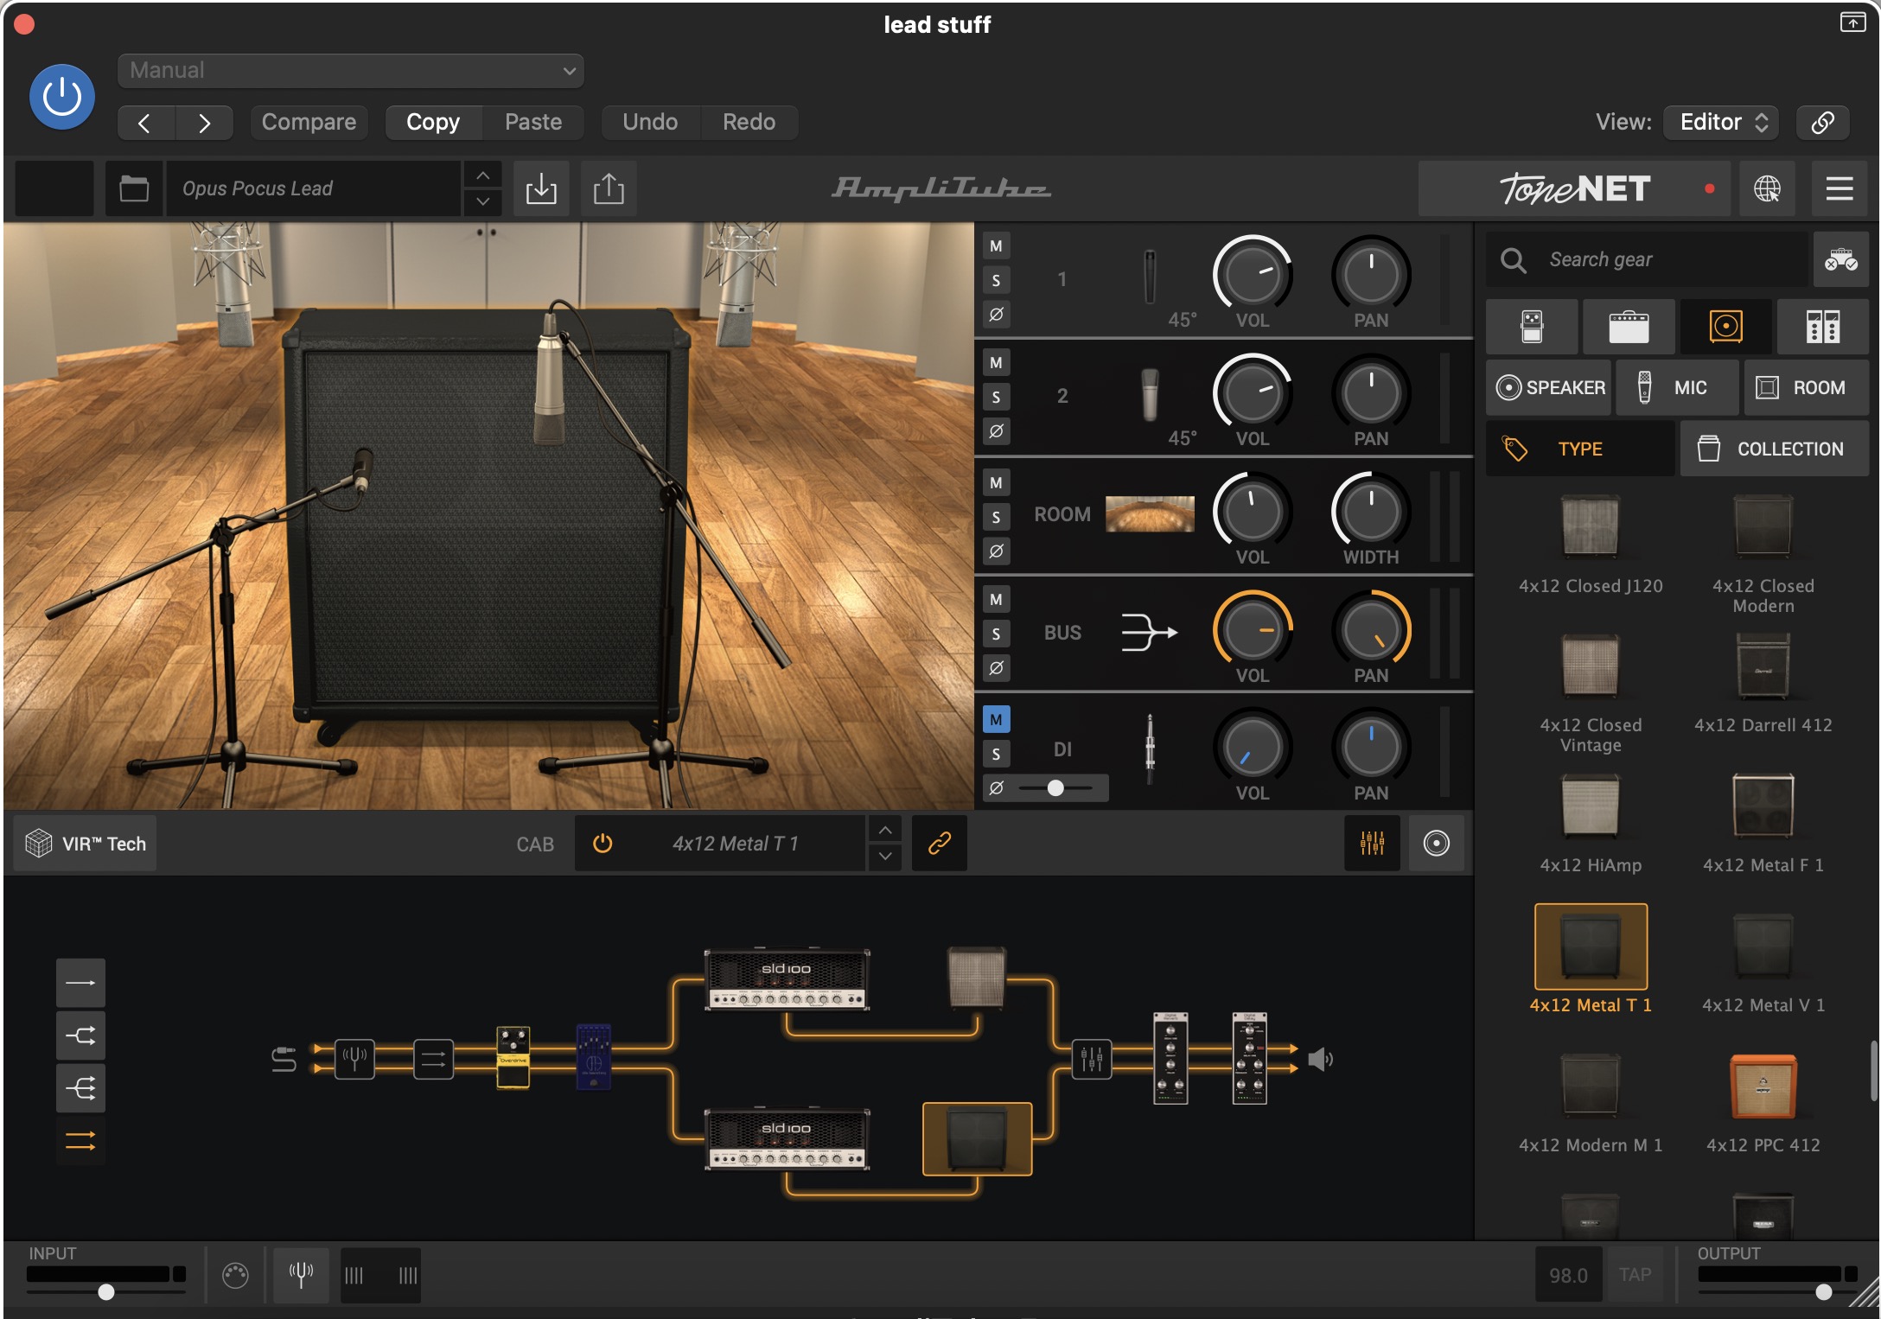Switch to the ROOM tab
Viewport: 1881px width, 1319px height.
point(1806,388)
